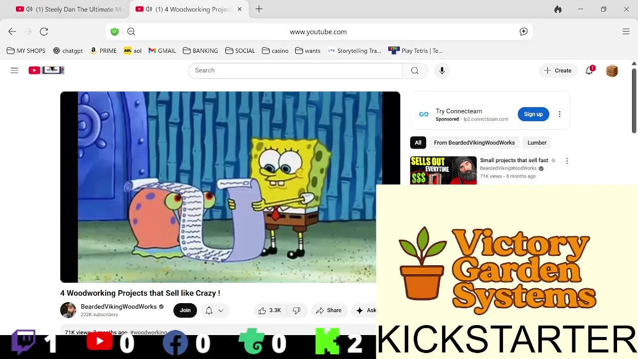Open MY SHOPS bookmarks folder

26,51
